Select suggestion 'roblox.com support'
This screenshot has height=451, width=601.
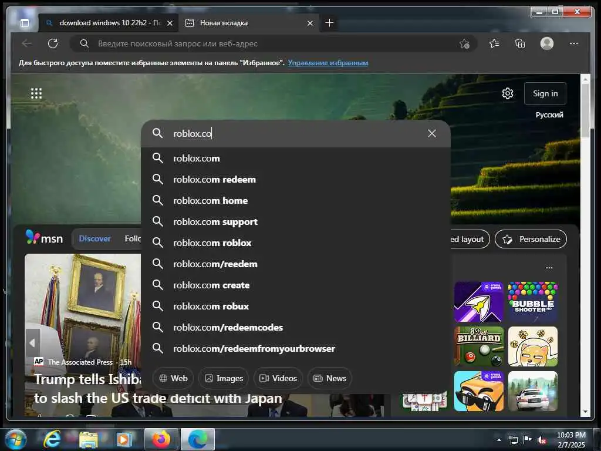click(x=296, y=221)
